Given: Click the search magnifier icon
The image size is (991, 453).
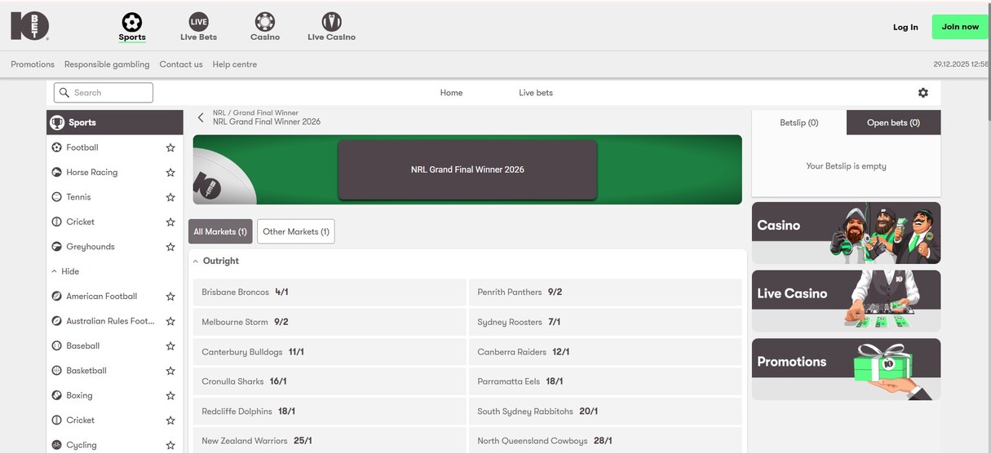Looking at the screenshot, I should tap(64, 93).
